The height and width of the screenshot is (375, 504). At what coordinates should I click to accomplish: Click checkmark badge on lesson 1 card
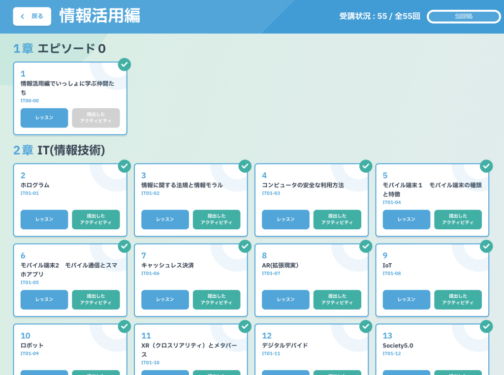pyautogui.click(x=125, y=64)
